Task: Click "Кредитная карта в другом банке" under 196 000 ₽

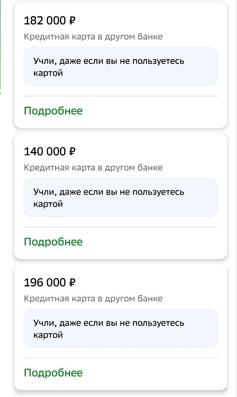Action: point(93,299)
